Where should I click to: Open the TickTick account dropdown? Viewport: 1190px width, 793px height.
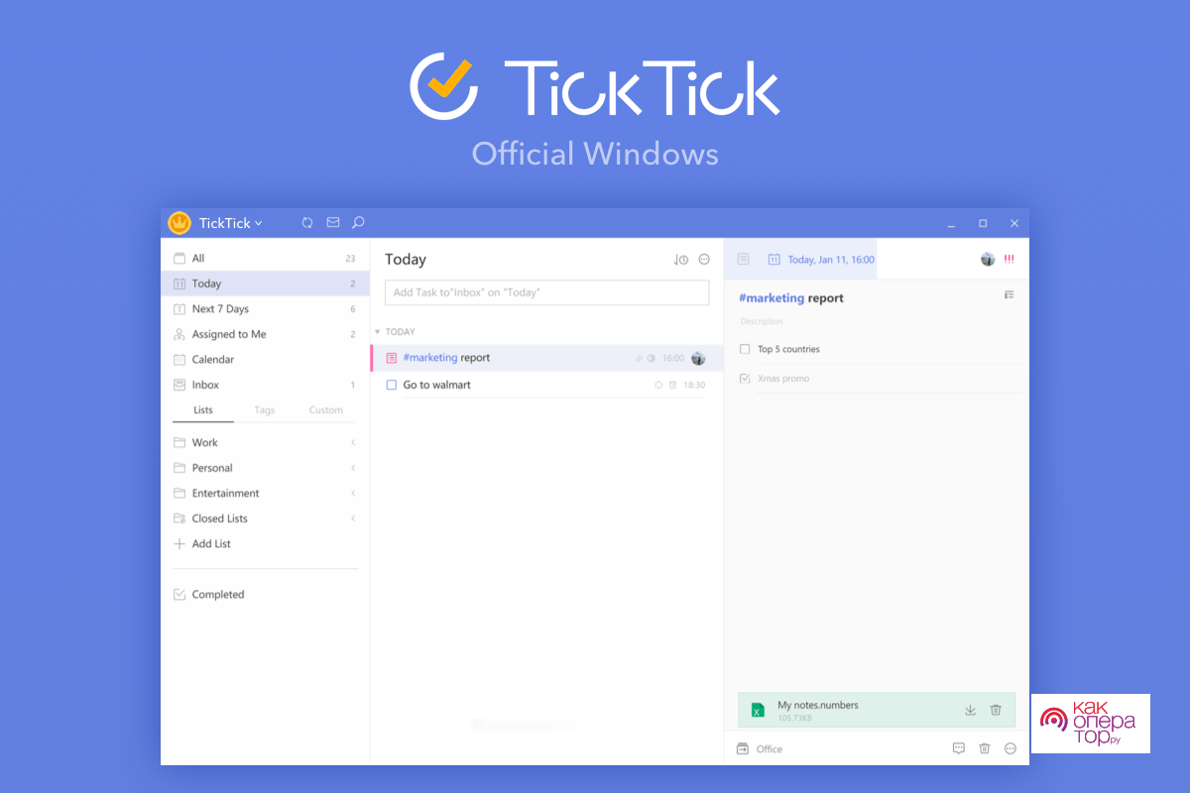point(230,223)
